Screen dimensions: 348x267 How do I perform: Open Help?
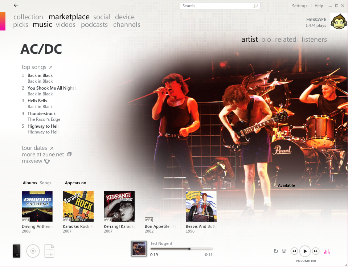coord(319,6)
